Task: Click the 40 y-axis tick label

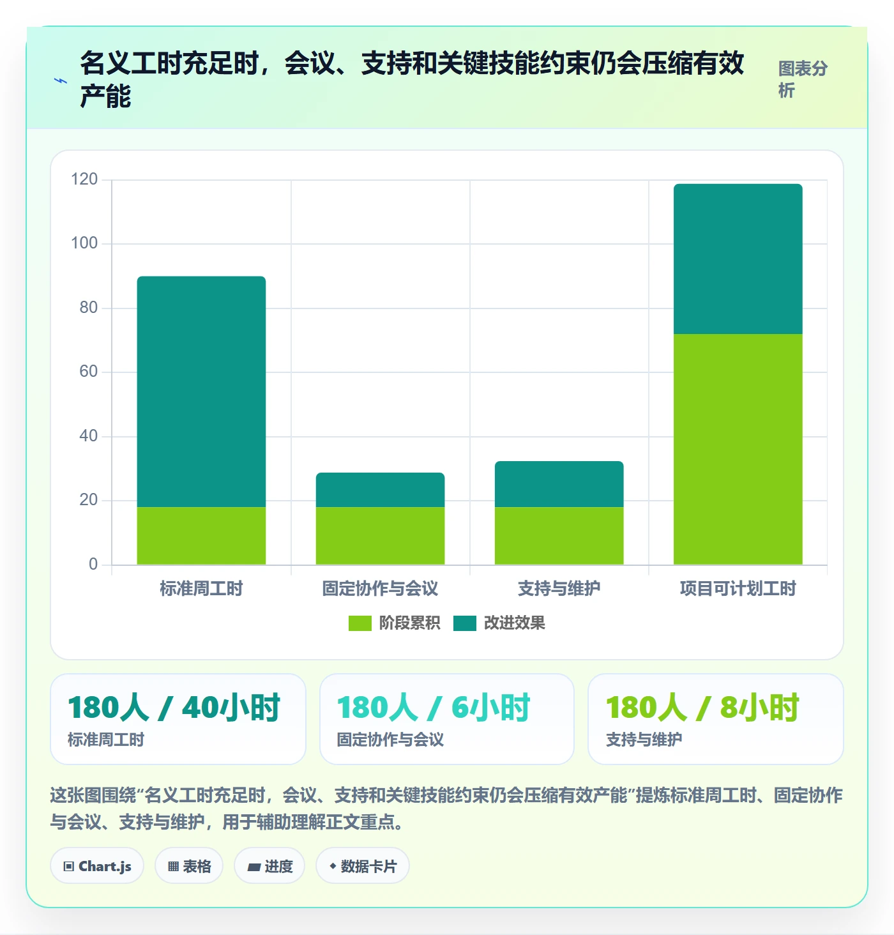Action: click(x=89, y=436)
